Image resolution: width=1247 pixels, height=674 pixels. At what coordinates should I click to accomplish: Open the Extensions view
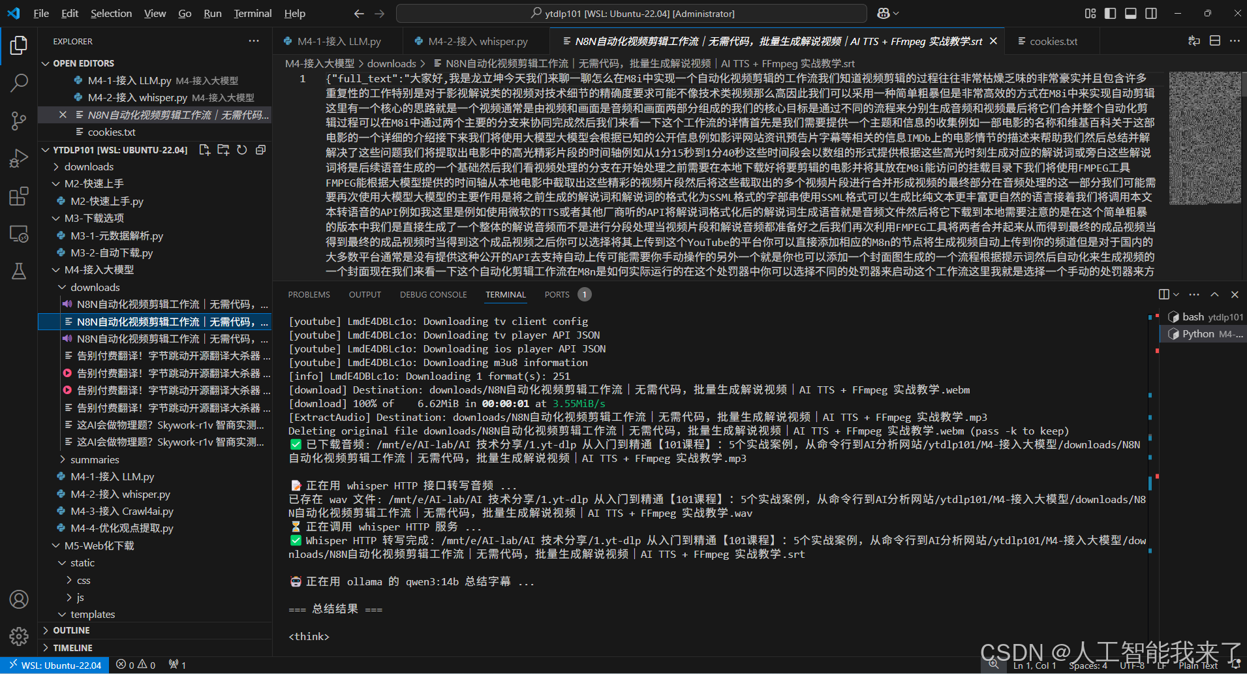(19, 196)
